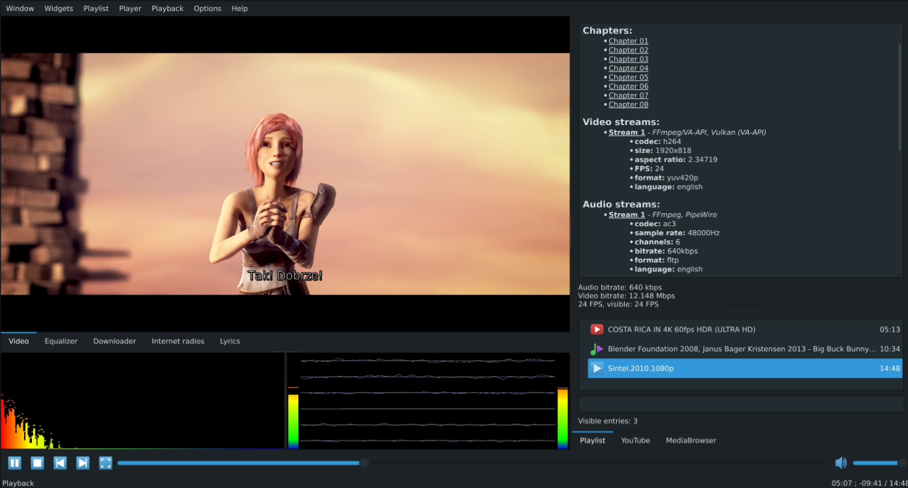Open the Playback menu

(x=167, y=8)
